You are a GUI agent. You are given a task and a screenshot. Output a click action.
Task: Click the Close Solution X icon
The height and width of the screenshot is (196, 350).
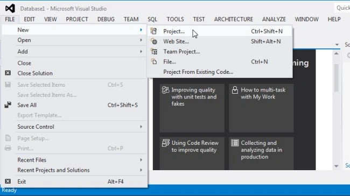[8, 73]
